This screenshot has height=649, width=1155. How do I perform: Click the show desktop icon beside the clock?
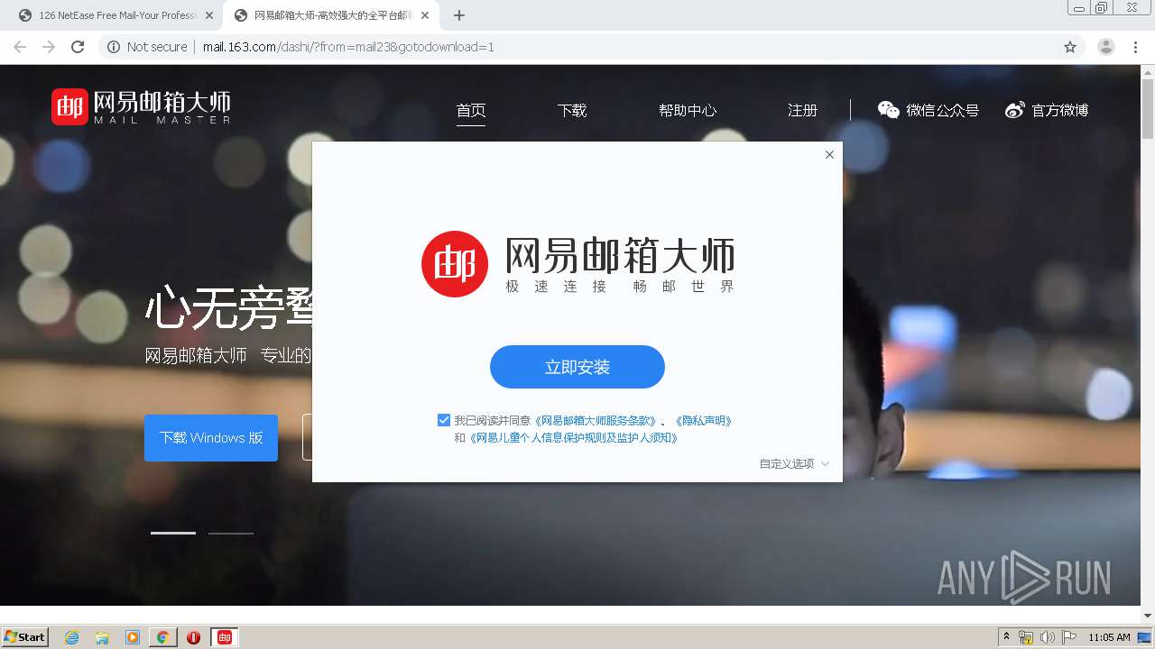point(1144,637)
